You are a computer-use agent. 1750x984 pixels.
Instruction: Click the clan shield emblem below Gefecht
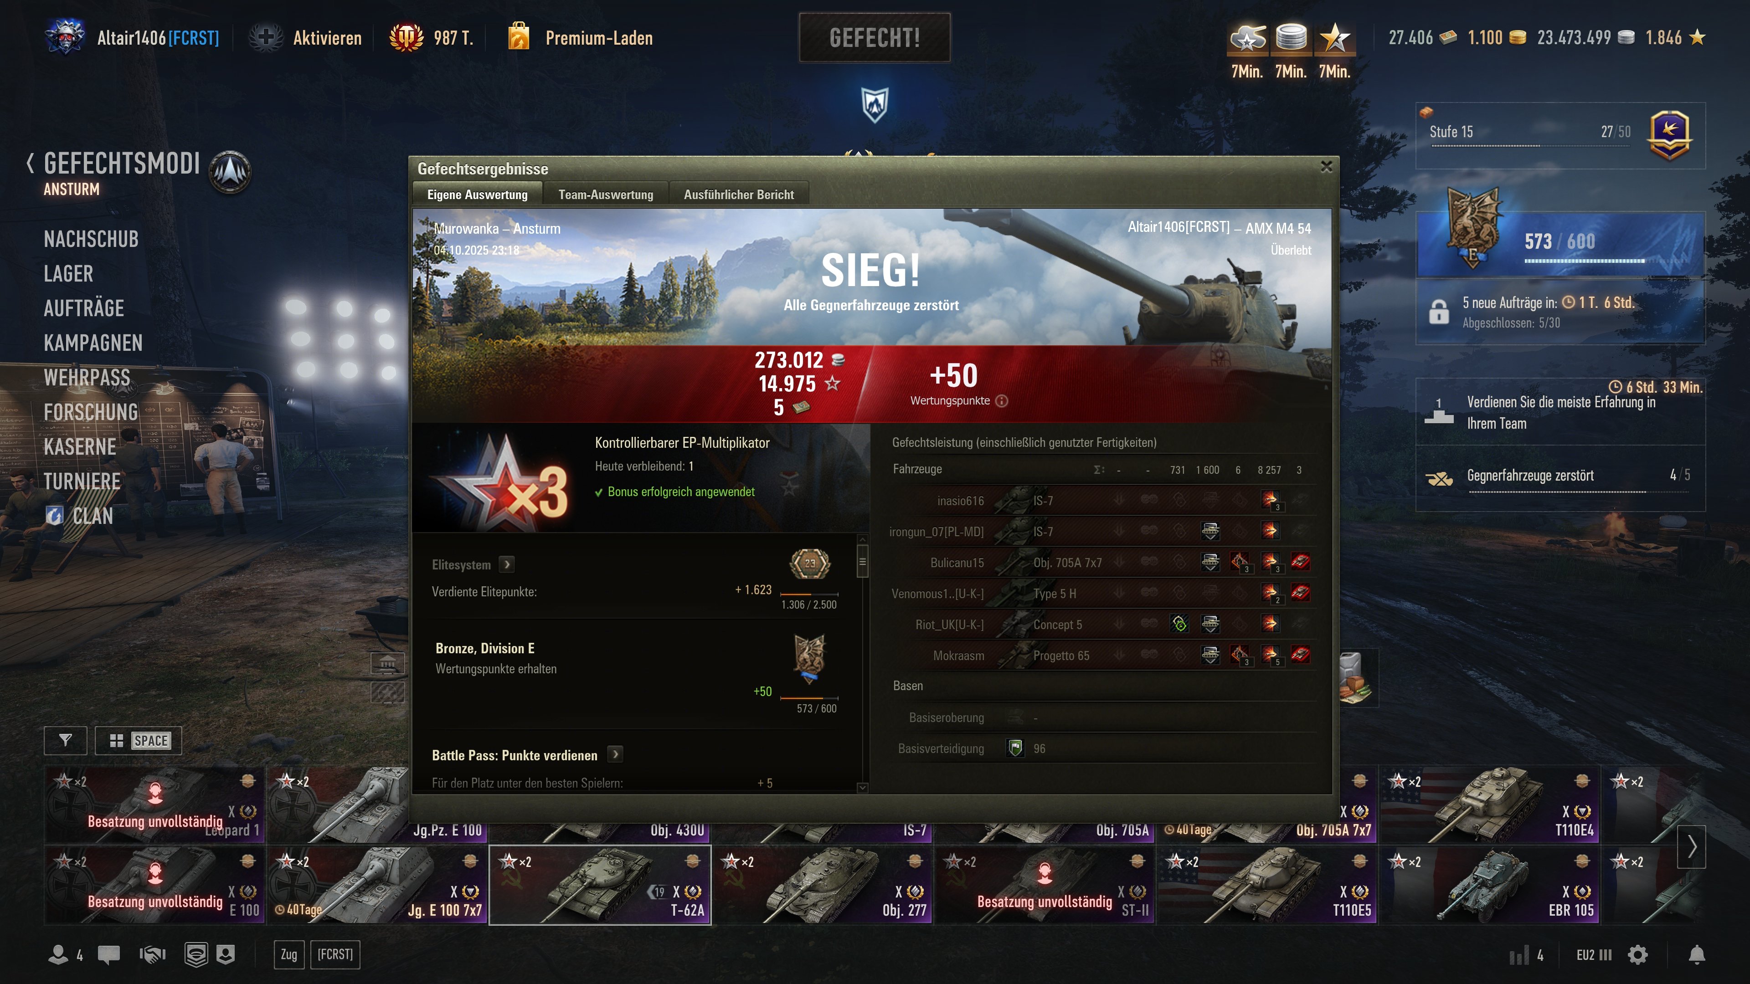pos(875,105)
